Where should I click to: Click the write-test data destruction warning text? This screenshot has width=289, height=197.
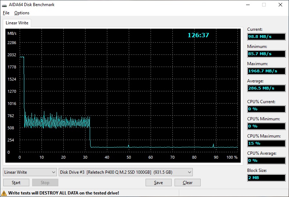click(x=64, y=193)
